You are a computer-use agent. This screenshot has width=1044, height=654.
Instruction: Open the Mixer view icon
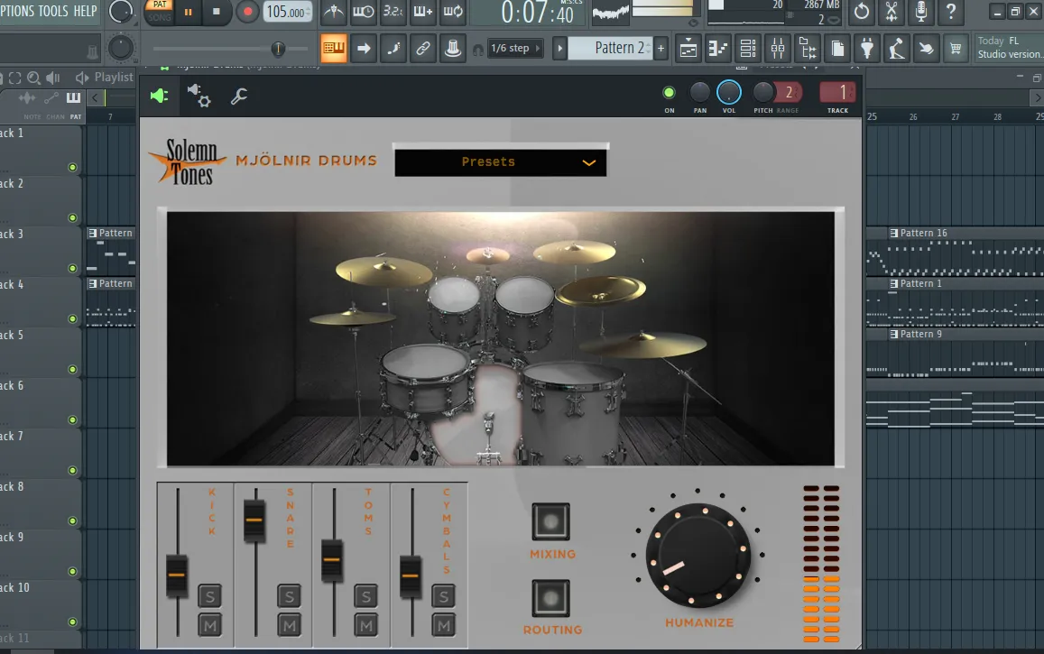pos(778,49)
